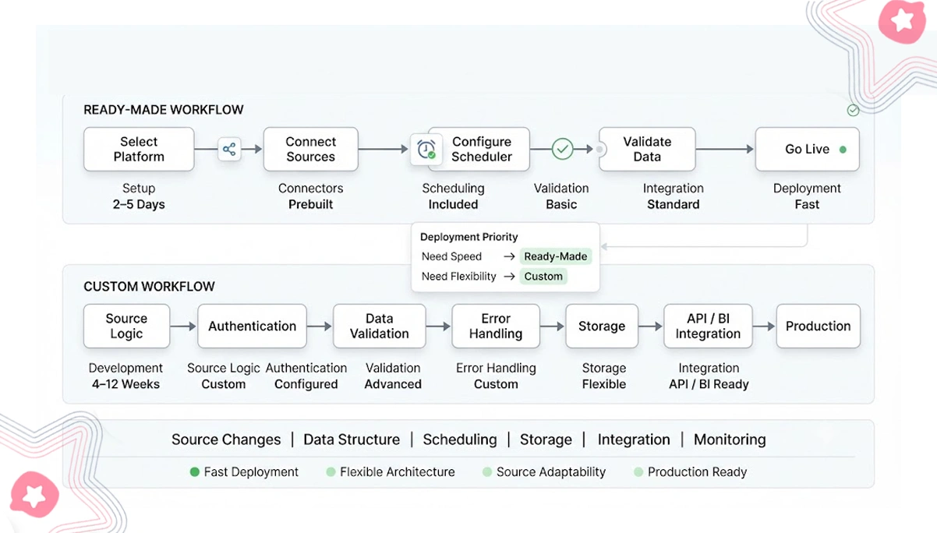The height and width of the screenshot is (533, 937).
Task: Select the Connect Sources step box
Action: click(310, 149)
